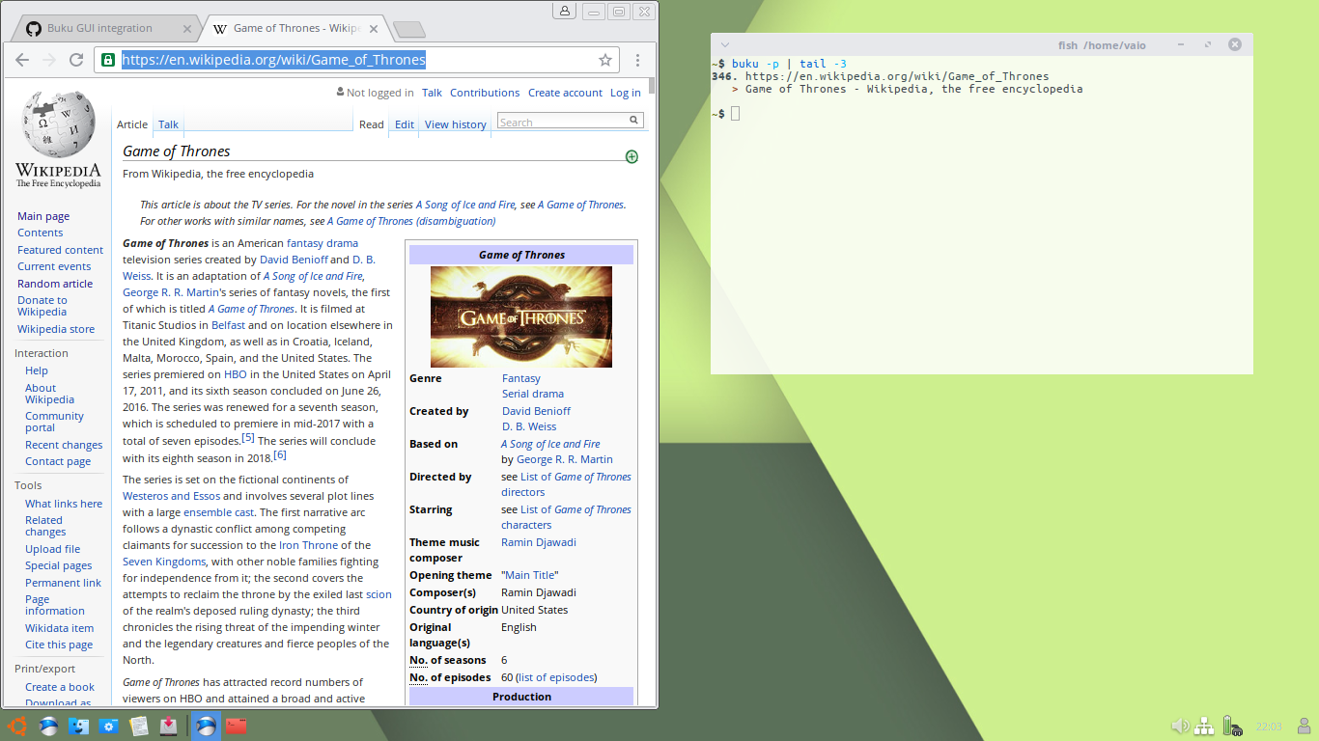
Task: Open the Talk tab of the article
Action: (x=168, y=124)
